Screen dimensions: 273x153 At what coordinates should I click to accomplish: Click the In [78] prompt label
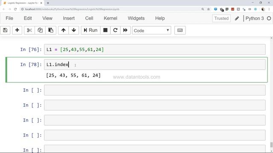pyautogui.click(x=31, y=65)
